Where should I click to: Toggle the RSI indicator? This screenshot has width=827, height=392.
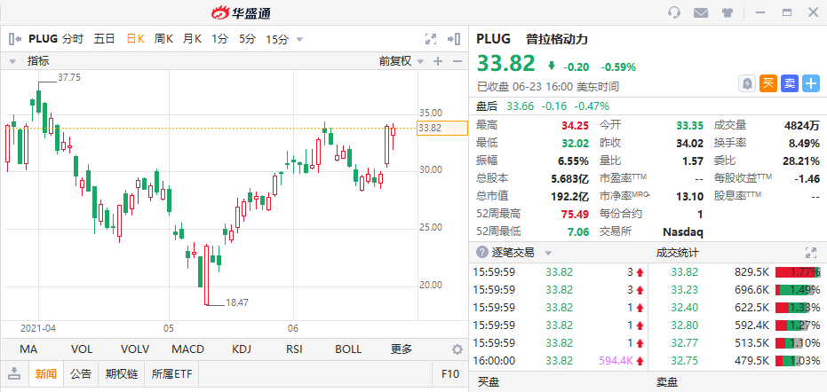click(294, 349)
